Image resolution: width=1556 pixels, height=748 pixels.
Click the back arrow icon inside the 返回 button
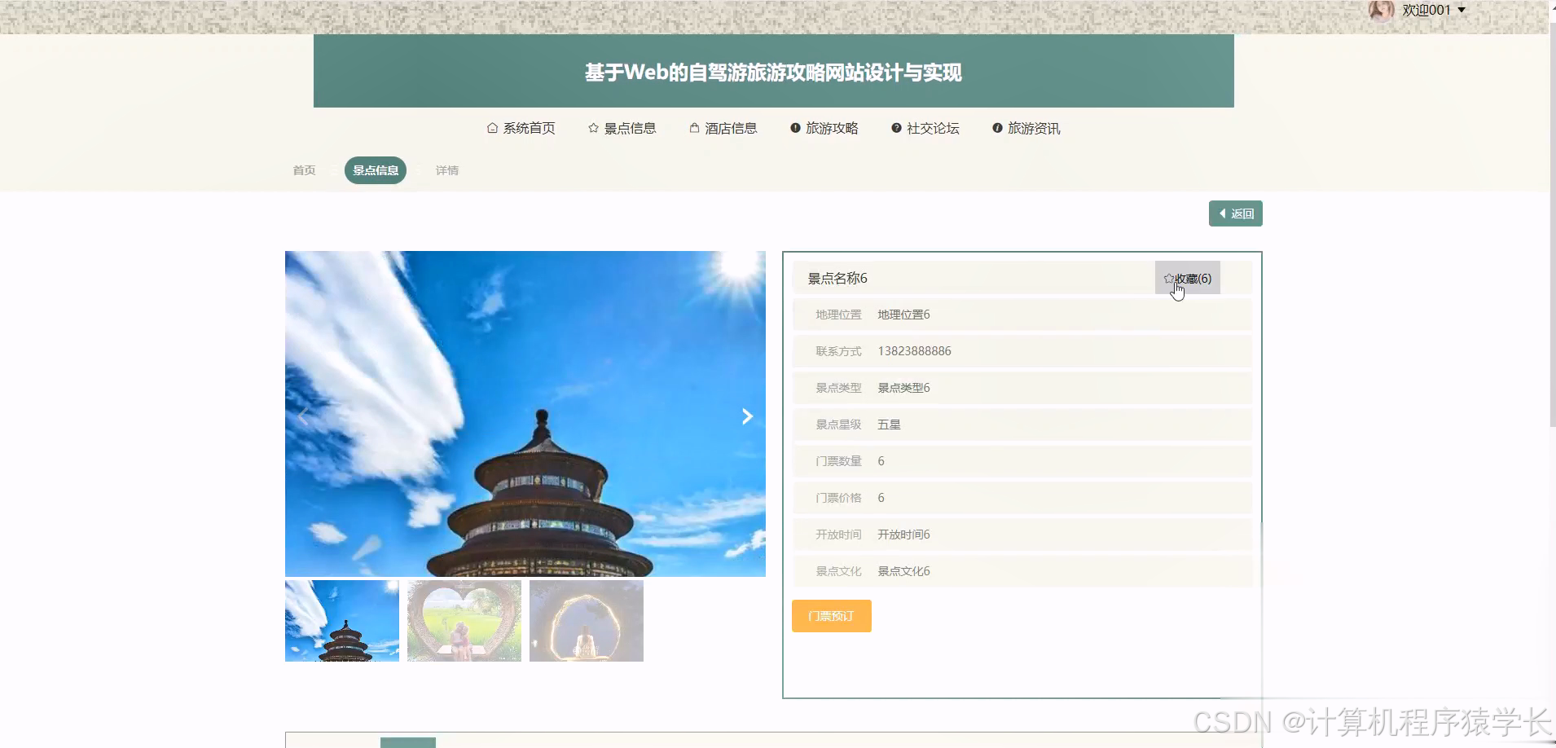(x=1221, y=213)
